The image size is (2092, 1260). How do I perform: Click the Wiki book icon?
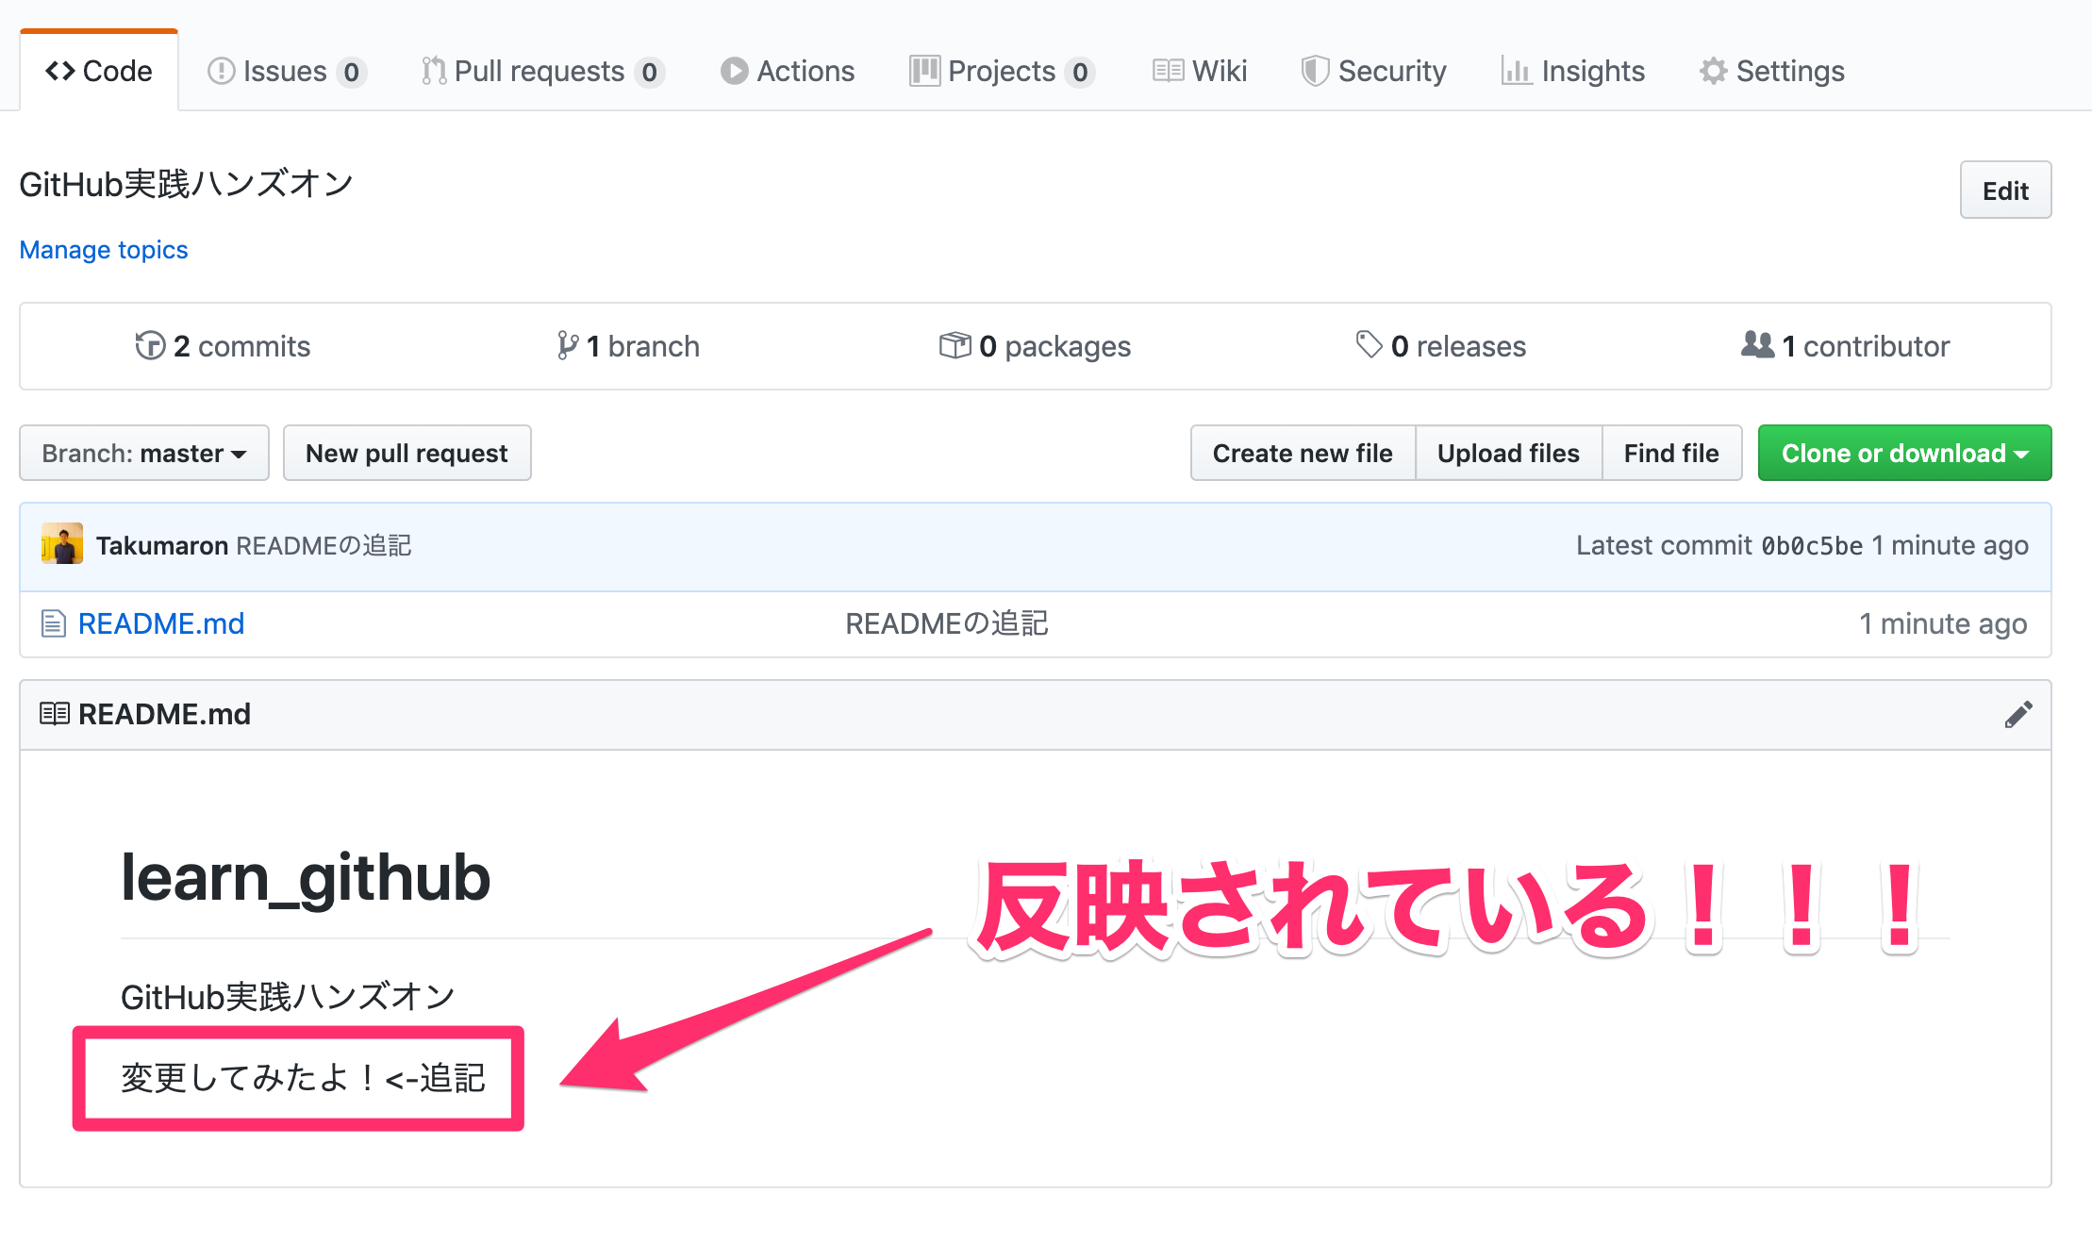(1168, 71)
